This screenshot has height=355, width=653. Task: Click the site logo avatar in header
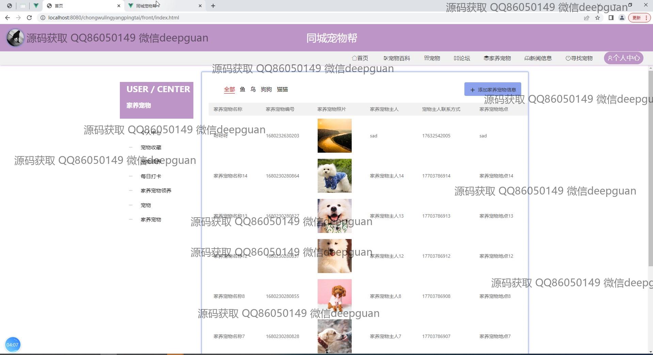[15, 38]
